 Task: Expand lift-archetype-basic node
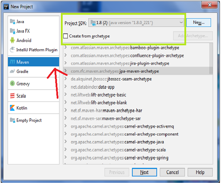tap(65, 94)
